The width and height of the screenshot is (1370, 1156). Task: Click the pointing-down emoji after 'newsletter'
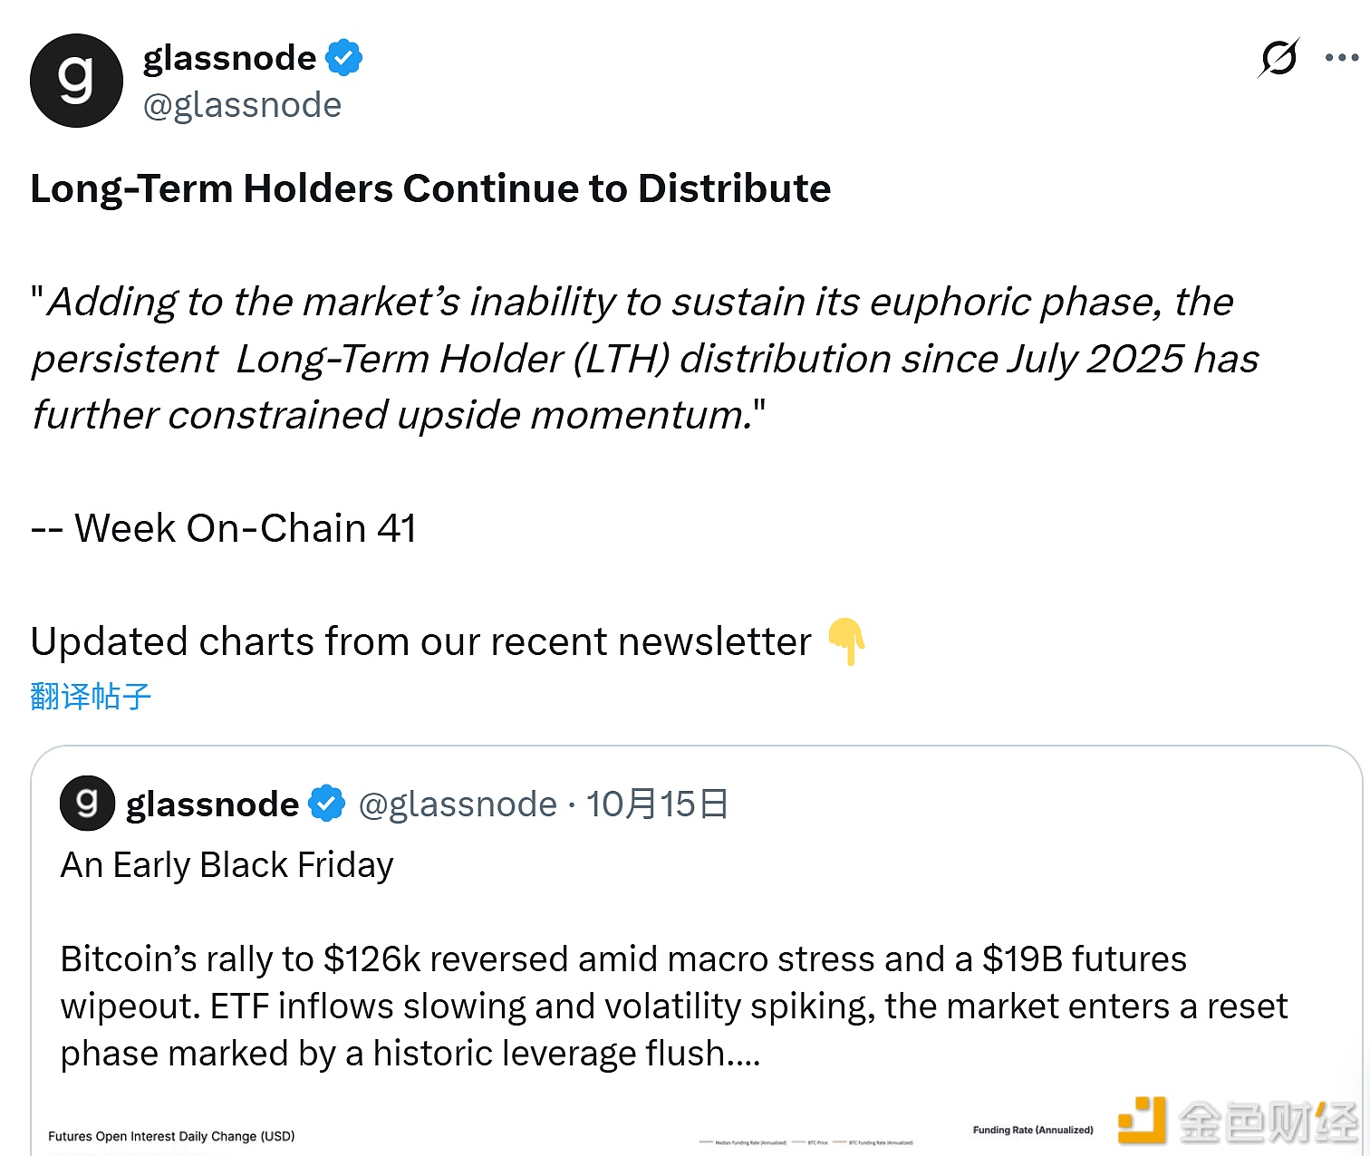pyautogui.click(x=847, y=641)
